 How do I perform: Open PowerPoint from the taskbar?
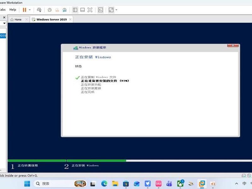213,184
